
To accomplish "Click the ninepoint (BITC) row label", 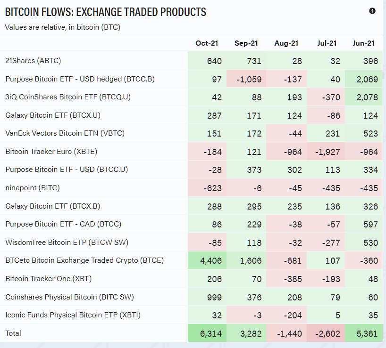I will point(33,188).
